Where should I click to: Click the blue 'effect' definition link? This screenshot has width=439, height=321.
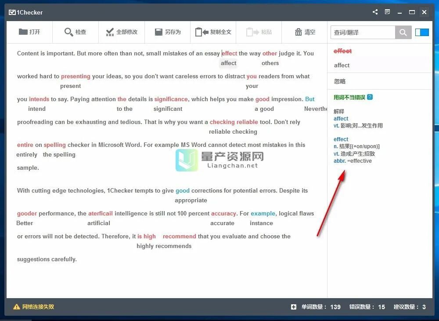point(341,139)
